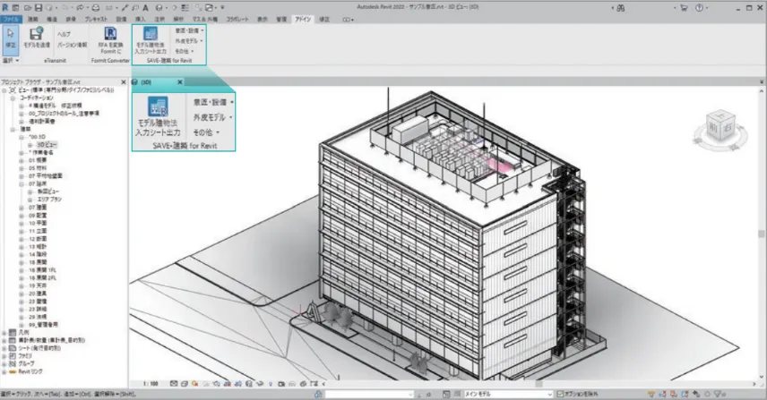Click the RFA を変換 FormIt Converter icon

pos(111,33)
